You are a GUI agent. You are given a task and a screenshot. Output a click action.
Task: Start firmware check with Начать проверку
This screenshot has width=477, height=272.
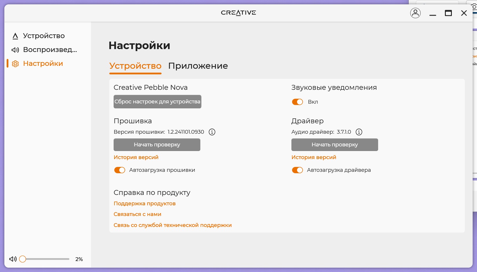click(157, 145)
